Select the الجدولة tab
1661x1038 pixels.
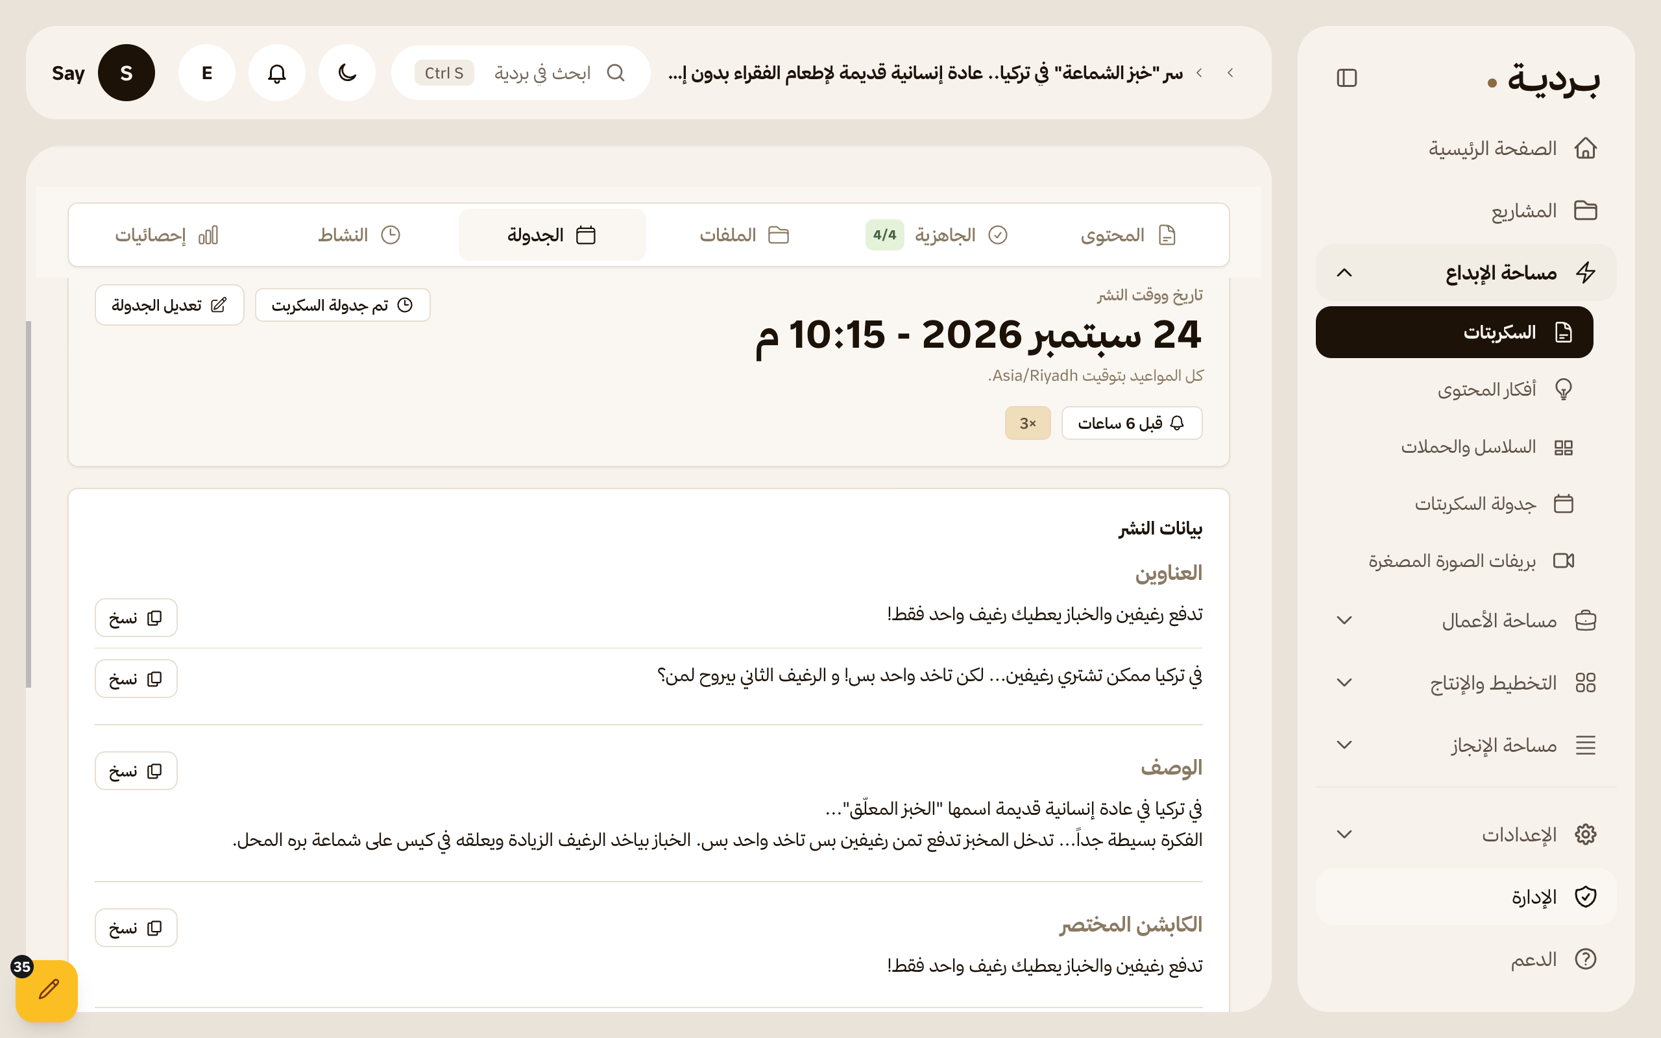point(552,235)
